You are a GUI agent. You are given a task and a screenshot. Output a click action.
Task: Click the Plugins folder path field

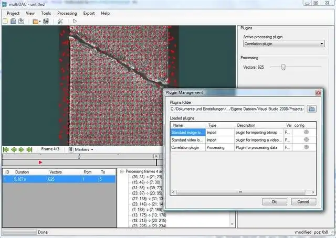click(x=237, y=109)
